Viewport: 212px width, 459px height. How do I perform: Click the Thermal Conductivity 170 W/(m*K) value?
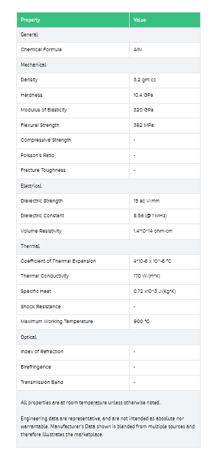(147, 276)
